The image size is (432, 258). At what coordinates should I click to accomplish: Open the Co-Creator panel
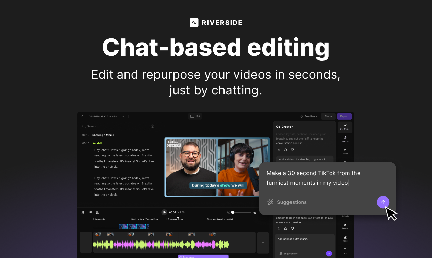(345, 127)
